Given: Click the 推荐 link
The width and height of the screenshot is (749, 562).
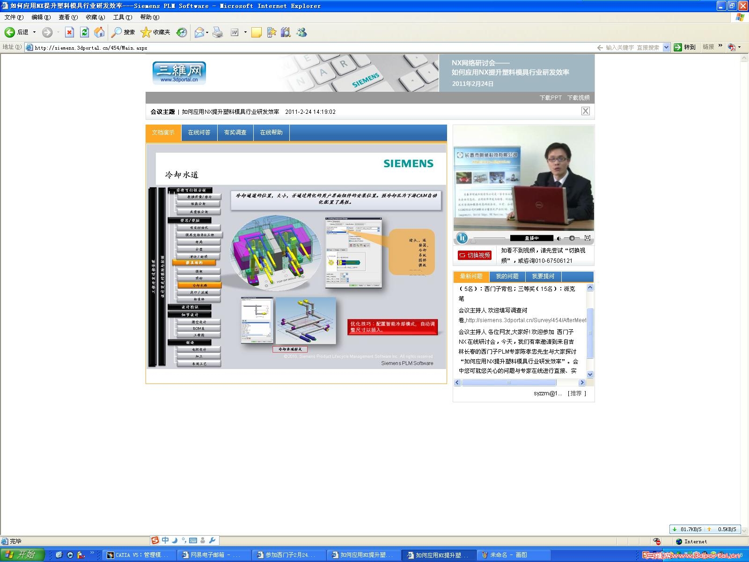Looking at the screenshot, I should pos(577,393).
